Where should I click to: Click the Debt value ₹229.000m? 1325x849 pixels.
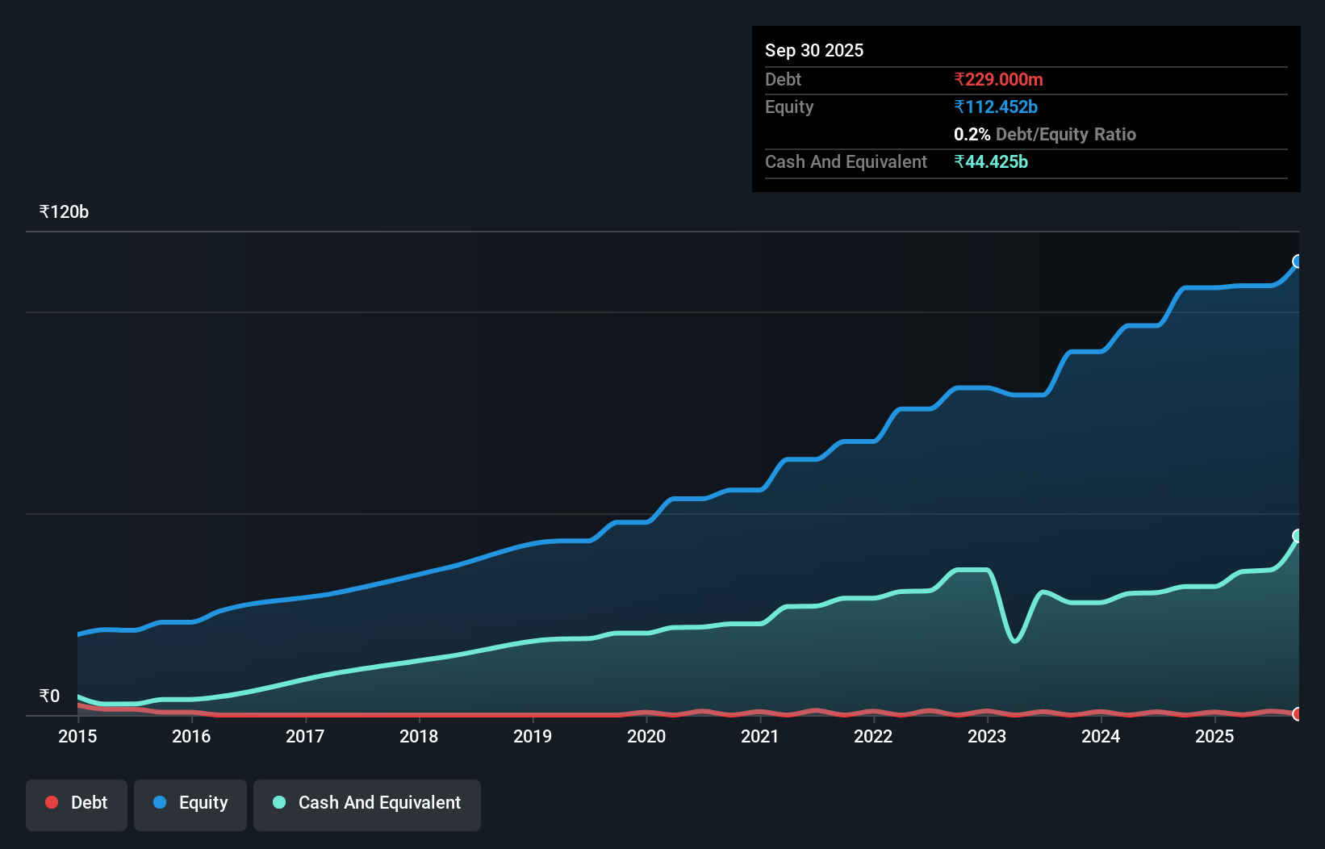[998, 80]
